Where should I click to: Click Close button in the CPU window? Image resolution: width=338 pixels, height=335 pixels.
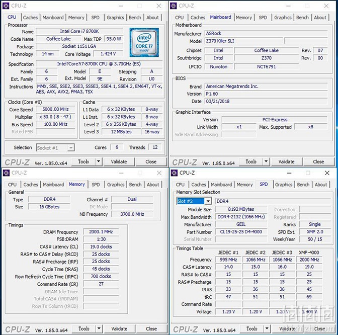(151, 161)
